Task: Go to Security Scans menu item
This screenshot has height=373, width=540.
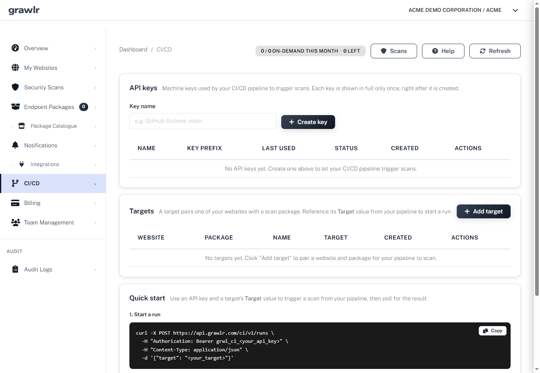Action: point(53,87)
